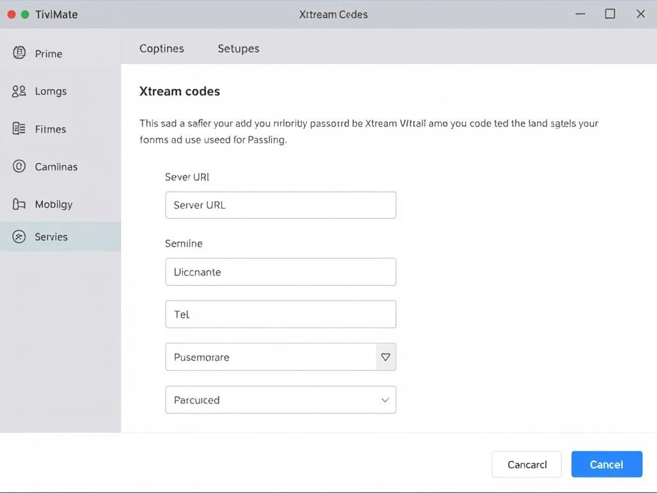Click the Fitmes list icon
657x493 pixels.
point(19,129)
